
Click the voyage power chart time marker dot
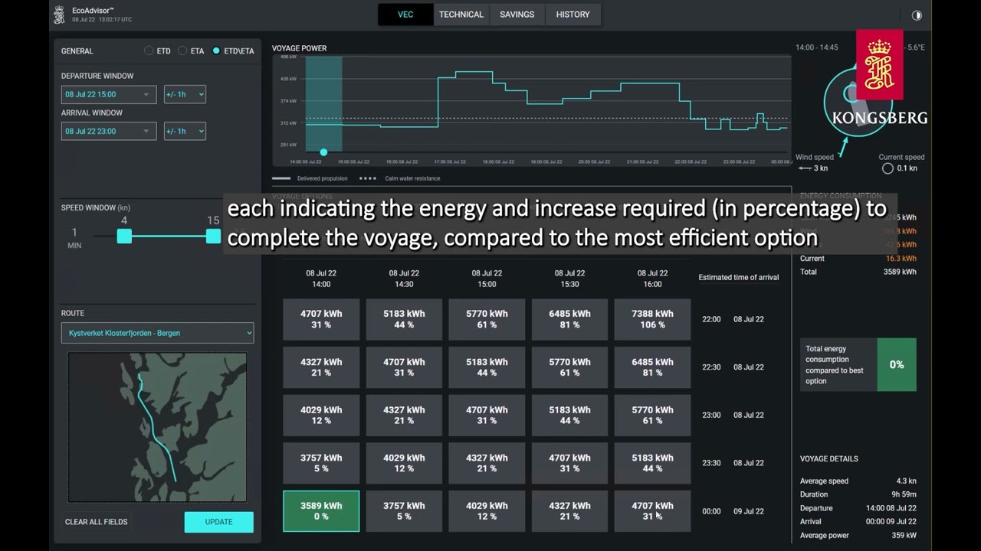323,152
